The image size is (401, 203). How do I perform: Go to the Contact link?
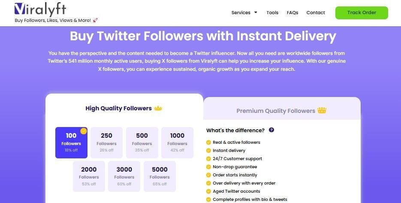click(x=316, y=12)
